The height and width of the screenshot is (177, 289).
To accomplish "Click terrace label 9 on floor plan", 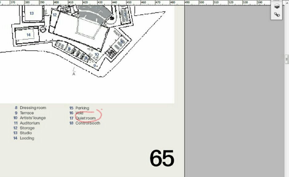I will (95, 65).
